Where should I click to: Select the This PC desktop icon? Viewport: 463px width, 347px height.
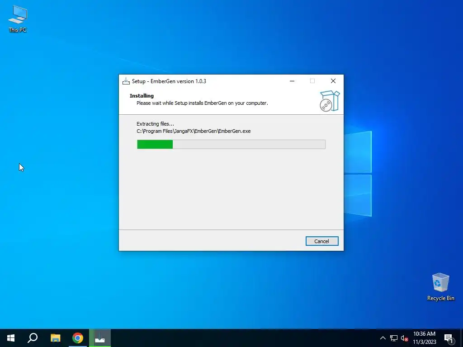[18, 19]
